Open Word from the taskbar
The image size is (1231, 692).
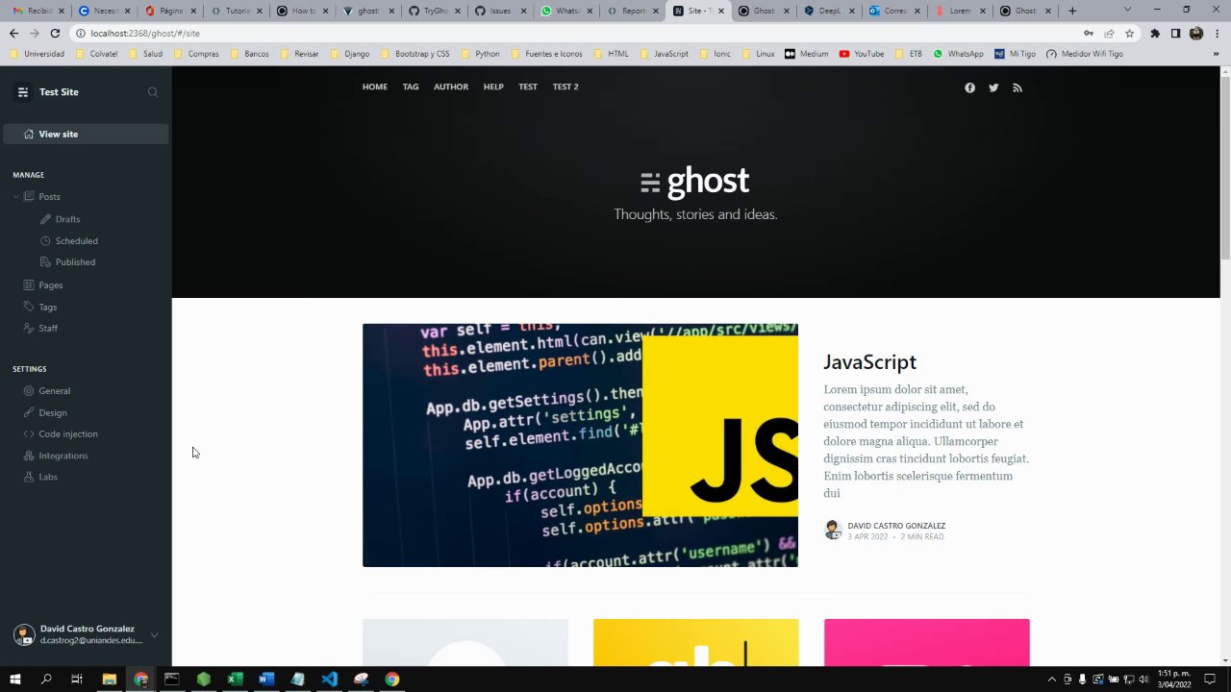266,680
